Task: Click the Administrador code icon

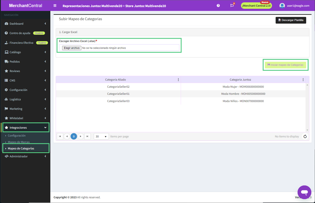Action: (x=6, y=156)
